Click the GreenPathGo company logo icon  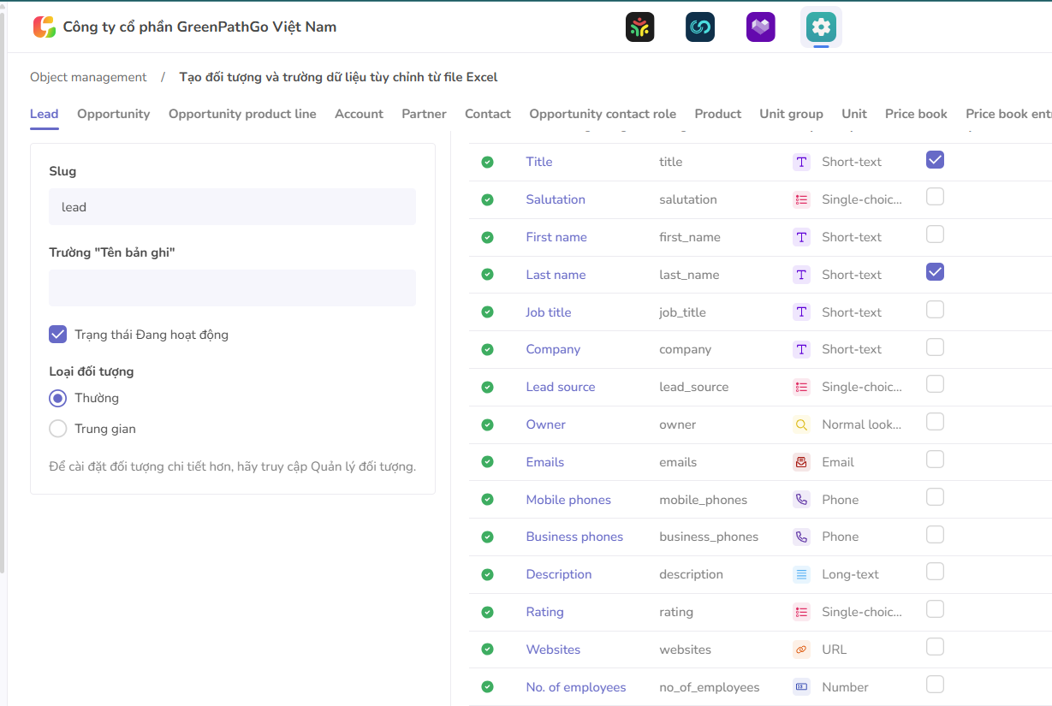(44, 27)
